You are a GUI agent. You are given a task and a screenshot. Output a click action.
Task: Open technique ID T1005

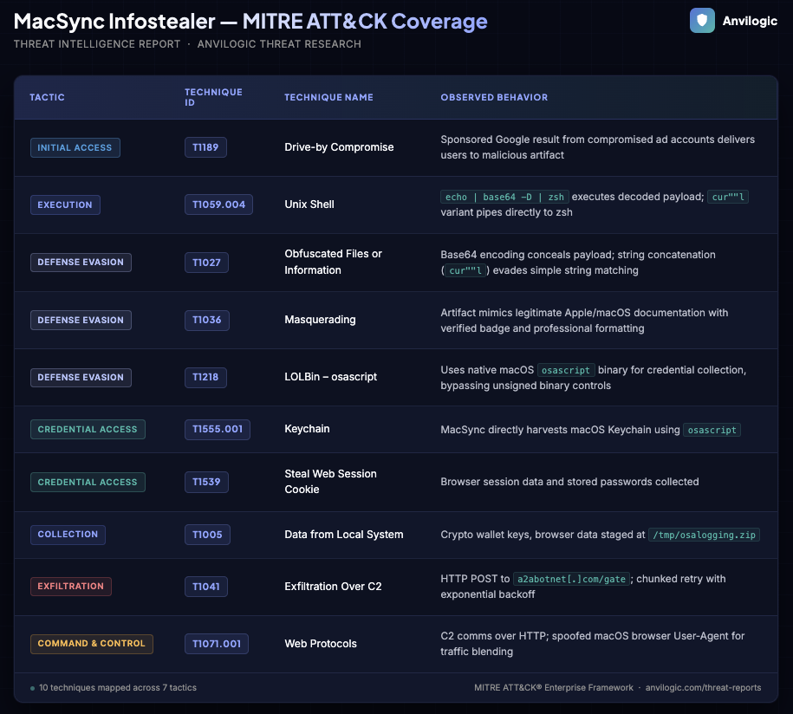[x=207, y=535]
